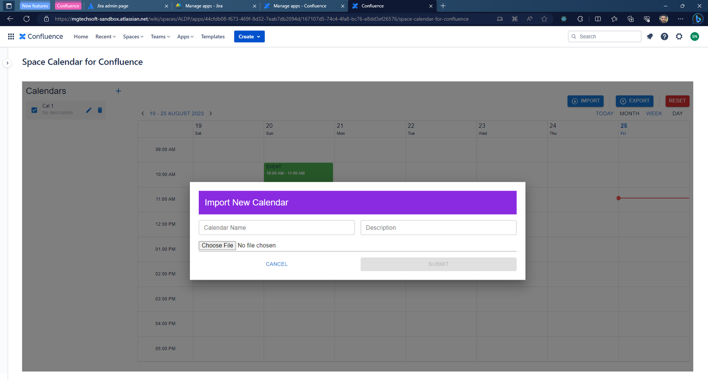The width and height of the screenshot is (708, 380).
Task: Expand the Apps dropdown menu
Action: tap(185, 37)
